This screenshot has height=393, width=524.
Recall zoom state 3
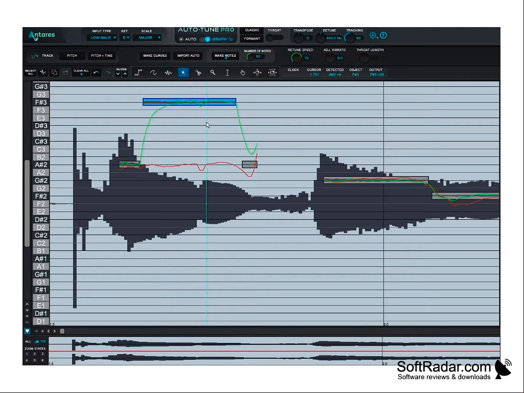pos(42,354)
